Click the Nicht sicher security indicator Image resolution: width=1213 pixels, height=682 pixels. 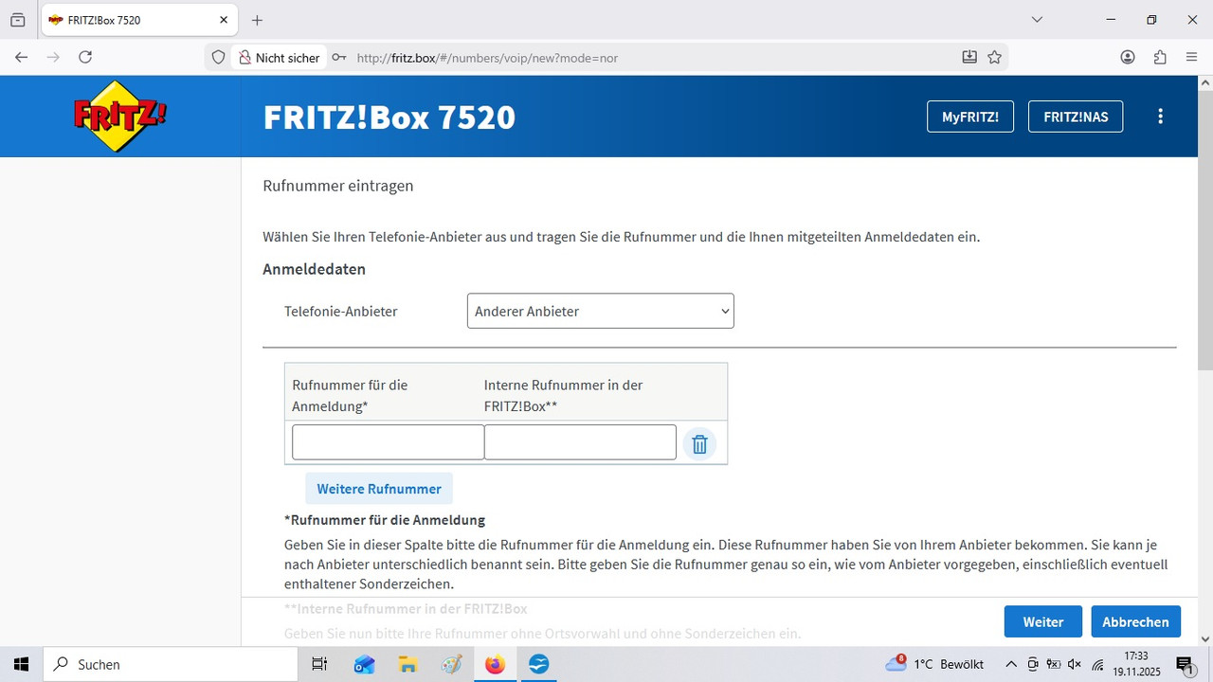point(279,58)
